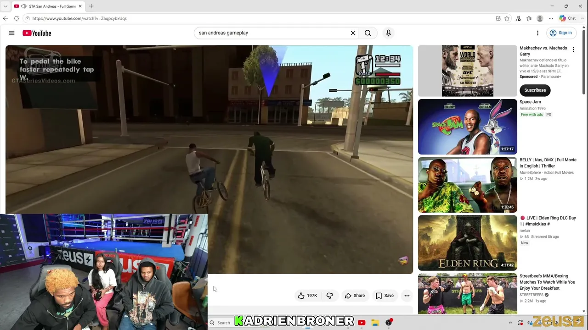Open the Makhachev vs. Machado Garry title
588x330 pixels.
(543, 51)
